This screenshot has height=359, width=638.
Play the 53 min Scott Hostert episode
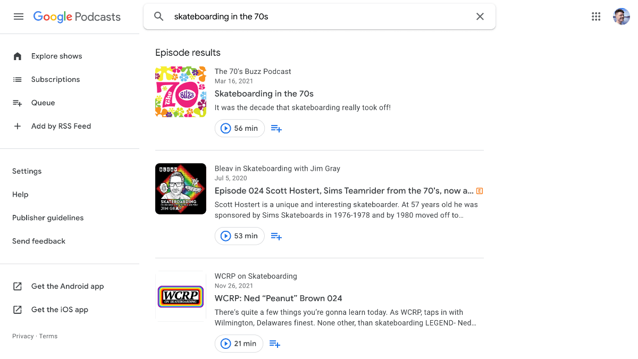coord(239,236)
